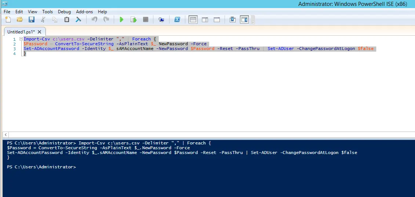Clear the console pane icon
The height and width of the screenshot is (197, 415).
click(79, 19)
